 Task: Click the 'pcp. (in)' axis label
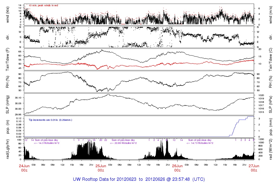point(7,127)
